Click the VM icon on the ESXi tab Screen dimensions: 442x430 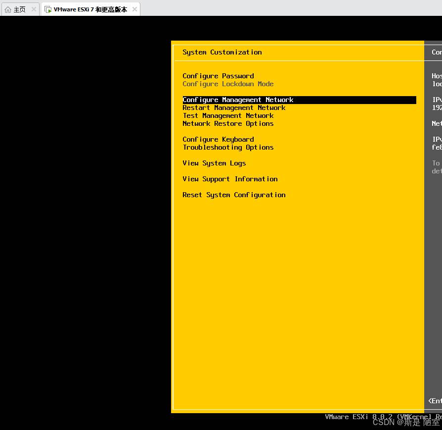48,9
